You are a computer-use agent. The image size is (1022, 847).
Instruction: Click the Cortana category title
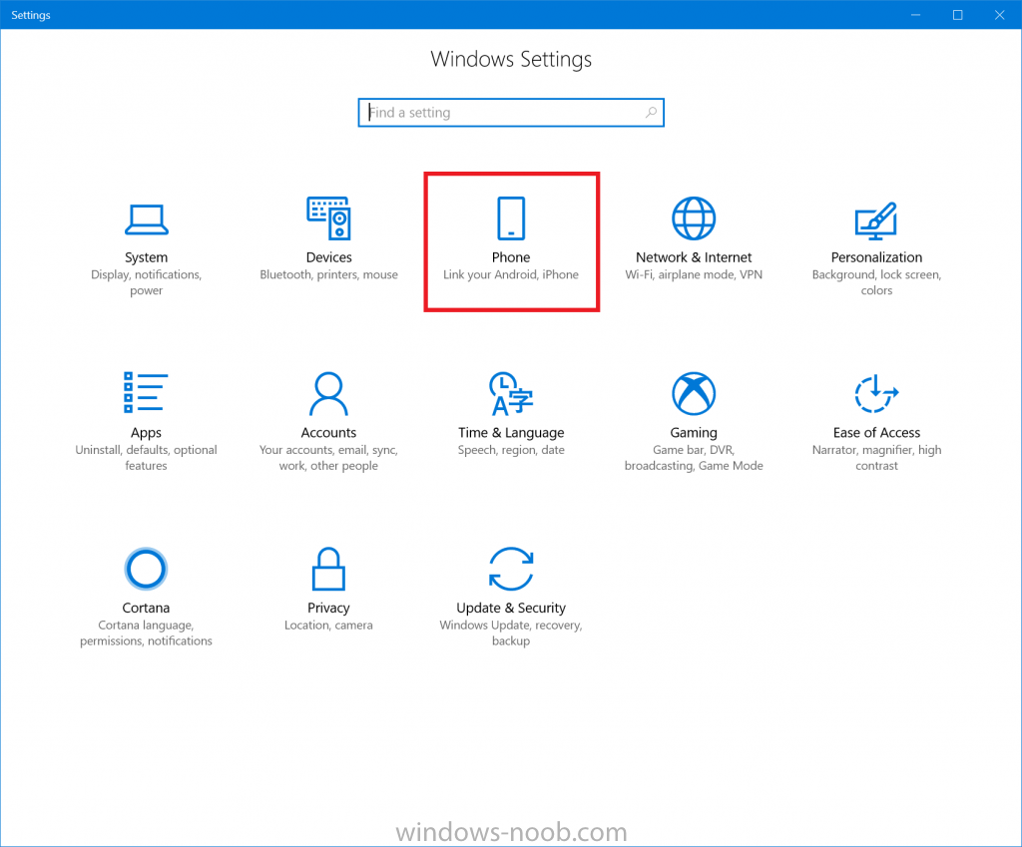(x=146, y=608)
